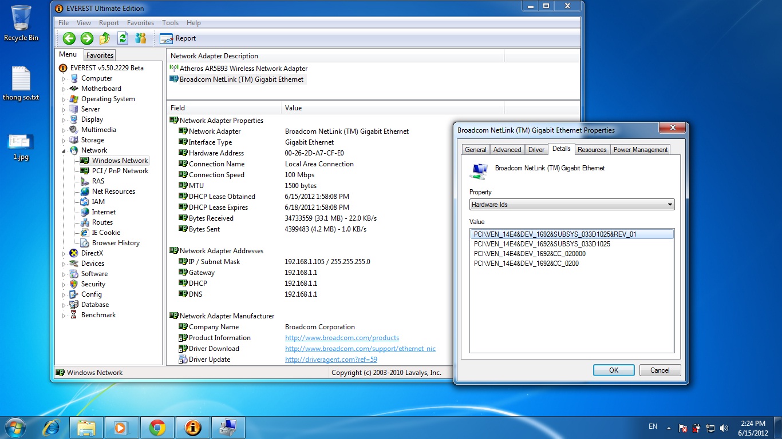Open the Tools menu
Screen dimensions: 782x439
coord(170,23)
